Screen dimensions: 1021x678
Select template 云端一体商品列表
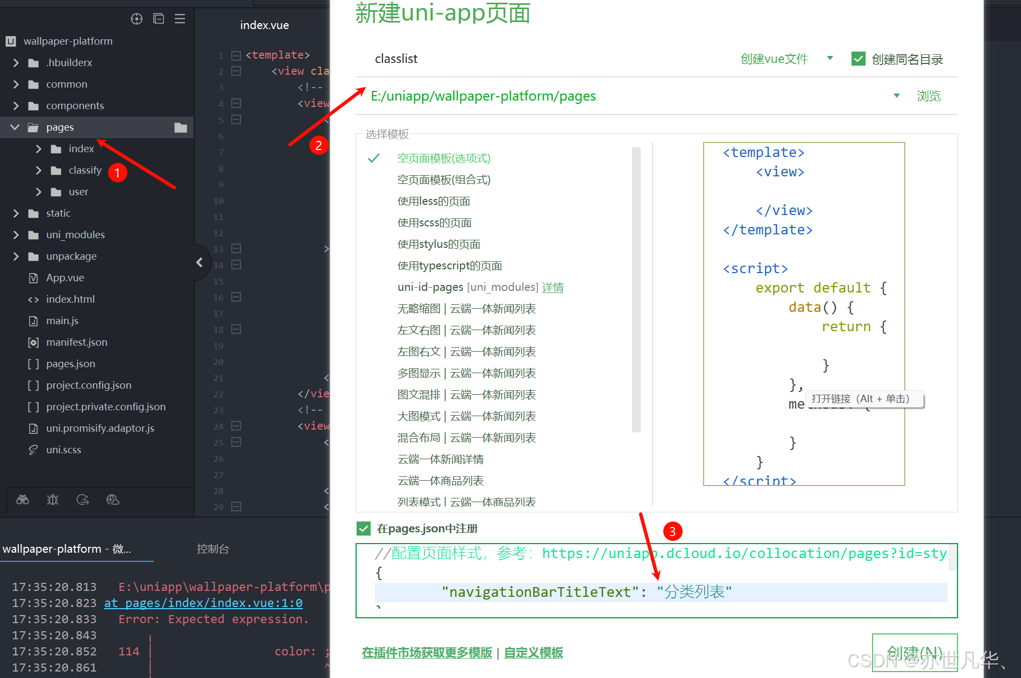pos(440,481)
